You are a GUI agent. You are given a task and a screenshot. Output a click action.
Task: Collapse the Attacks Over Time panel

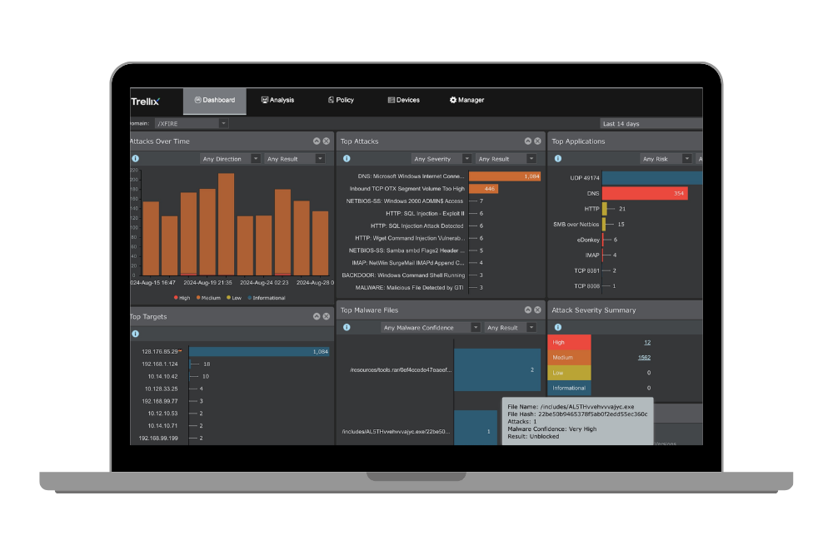click(x=317, y=141)
